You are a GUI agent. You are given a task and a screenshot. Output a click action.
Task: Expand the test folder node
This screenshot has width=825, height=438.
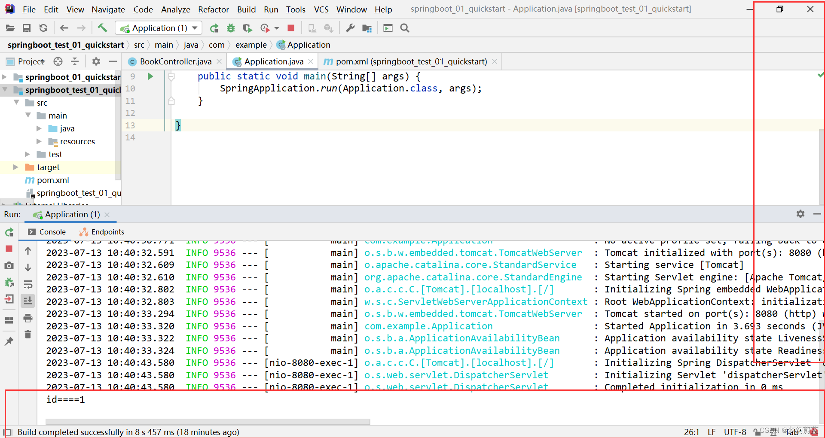click(27, 154)
